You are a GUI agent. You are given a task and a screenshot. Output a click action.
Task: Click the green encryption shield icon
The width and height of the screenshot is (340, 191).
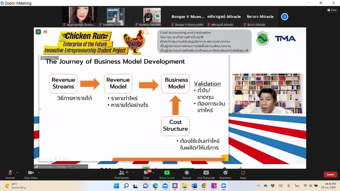click(39, 32)
